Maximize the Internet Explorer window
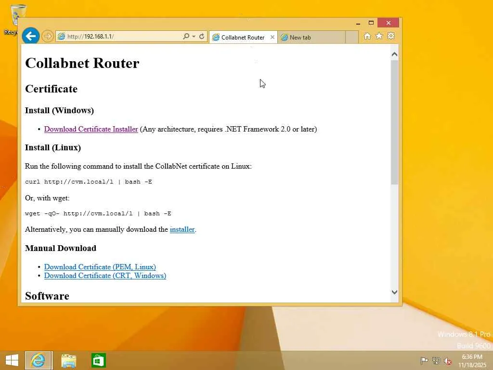This screenshot has width=493, height=370. [x=371, y=23]
